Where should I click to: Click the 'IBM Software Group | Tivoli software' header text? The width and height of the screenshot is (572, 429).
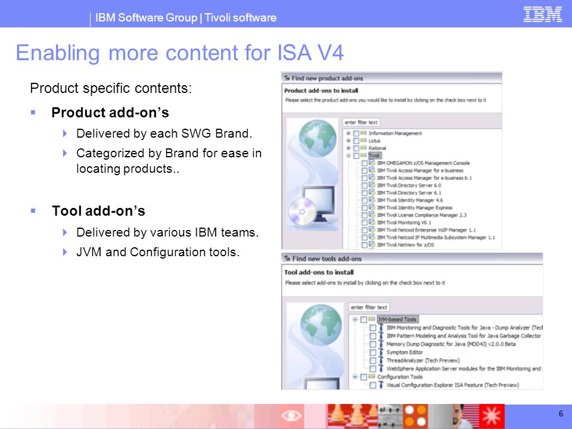click(186, 17)
